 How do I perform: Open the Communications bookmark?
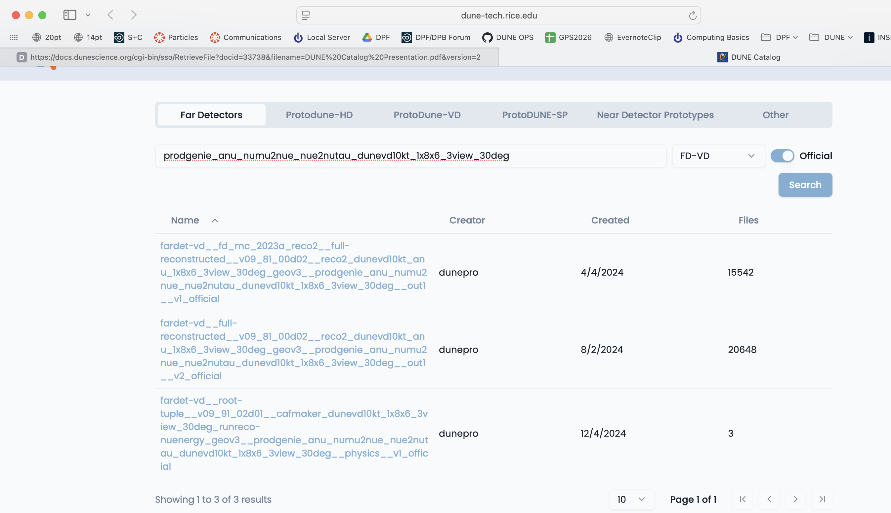pos(245,37)
